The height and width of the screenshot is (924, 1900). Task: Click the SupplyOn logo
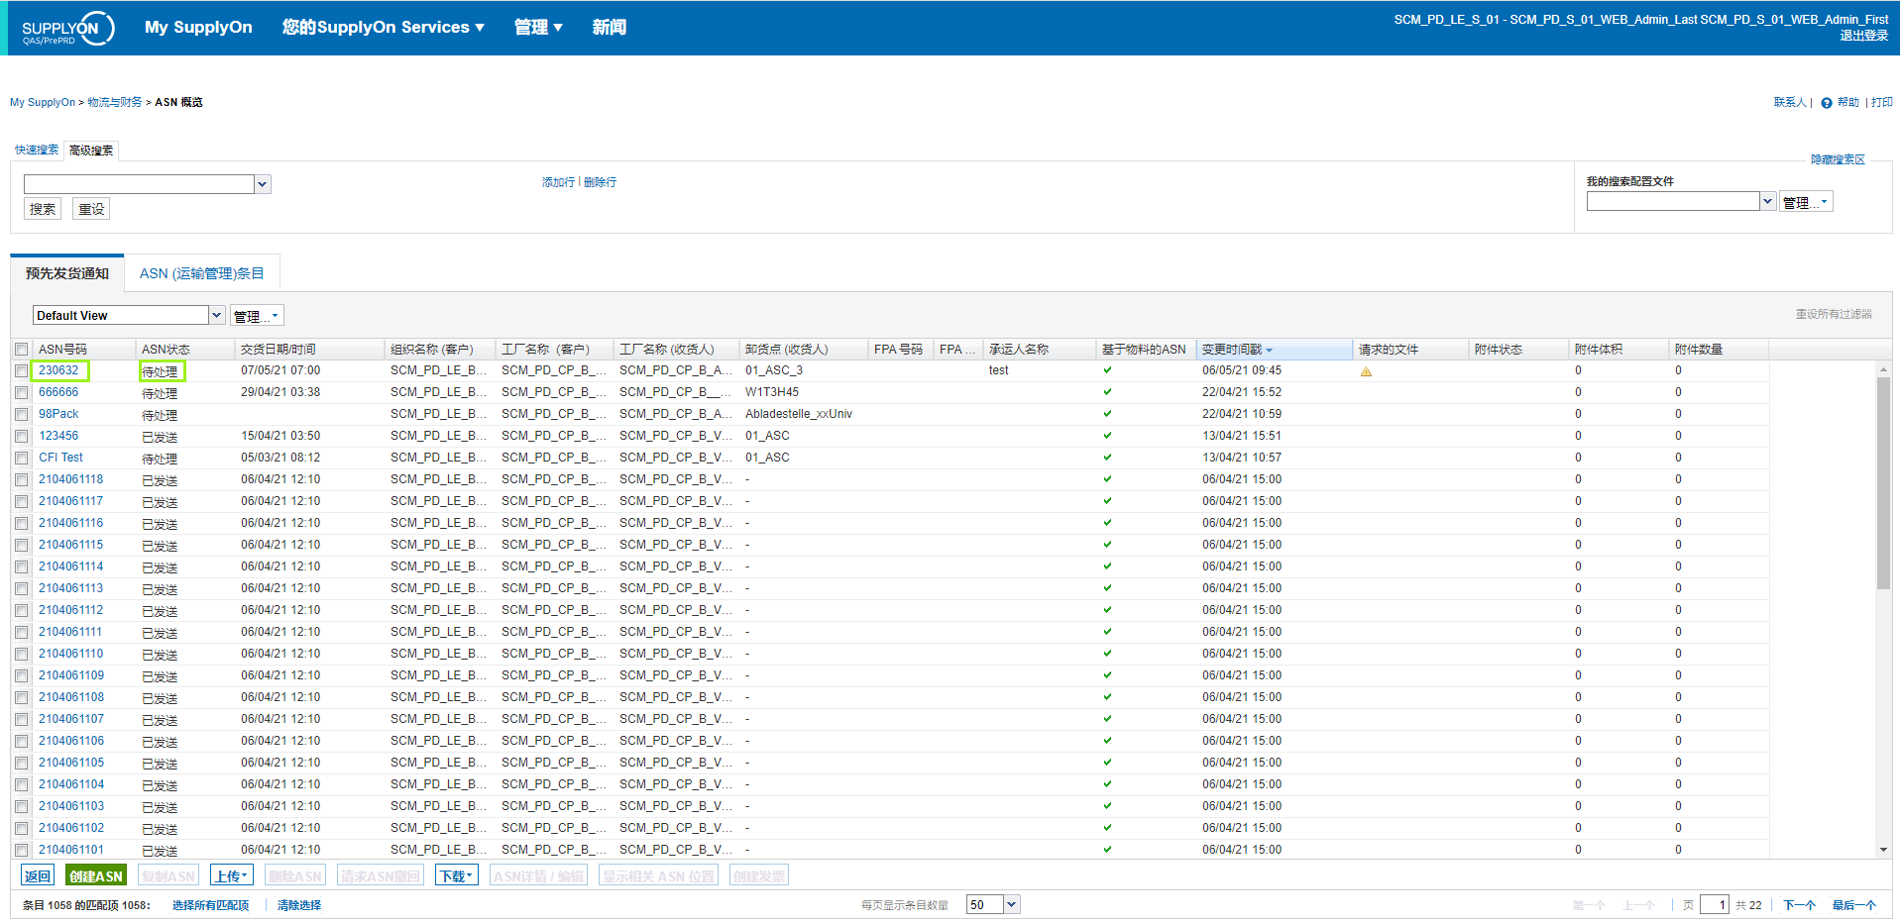(x=67, y=29)
